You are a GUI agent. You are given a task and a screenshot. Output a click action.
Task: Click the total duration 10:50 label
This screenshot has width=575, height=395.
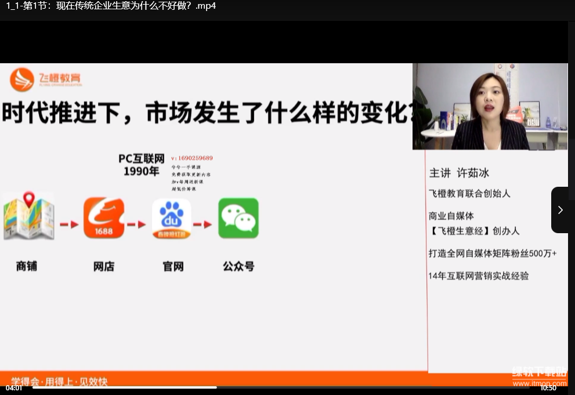548,388
